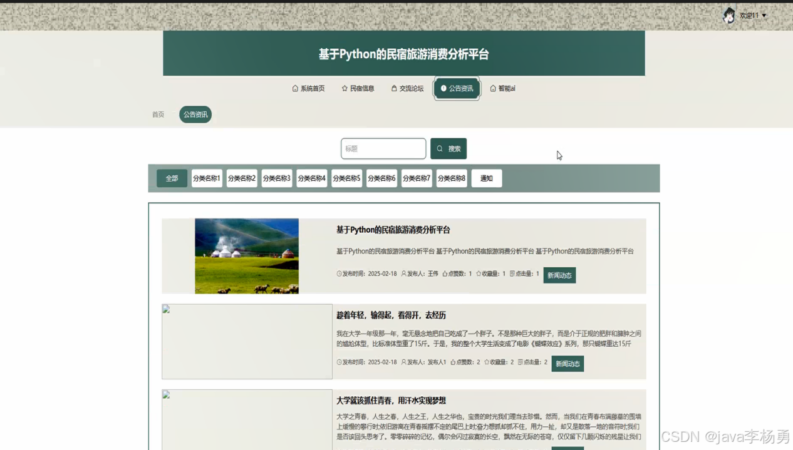Click thumbs-up icon in 趁着年轻 article

tap(454, 362)
